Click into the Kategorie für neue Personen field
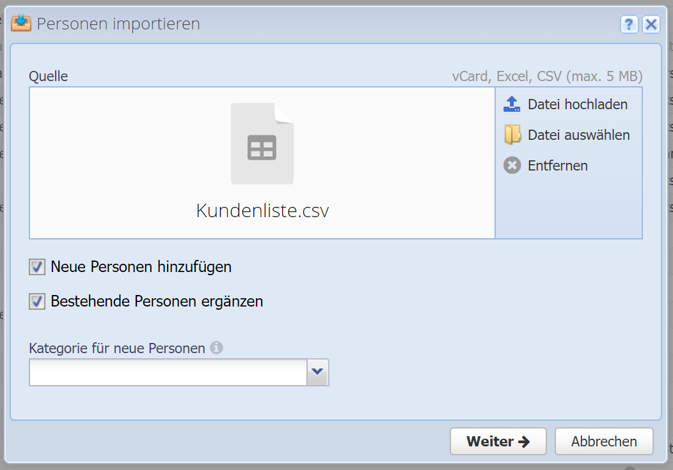Screen dimensions: 673x470 [x=168, y=372]
